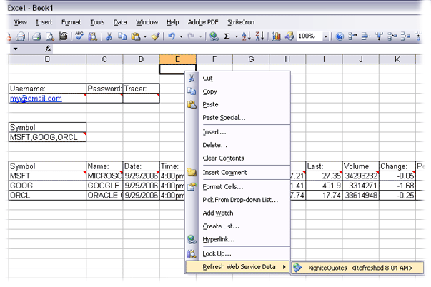Image resolution: width=431 pixels, height=287 pixels.
Task: Click the Paste clipboard icon in the toolbar
Action: tap(136, 36)
